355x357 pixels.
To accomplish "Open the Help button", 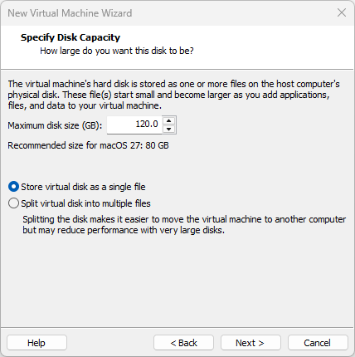I will (36, 343).
